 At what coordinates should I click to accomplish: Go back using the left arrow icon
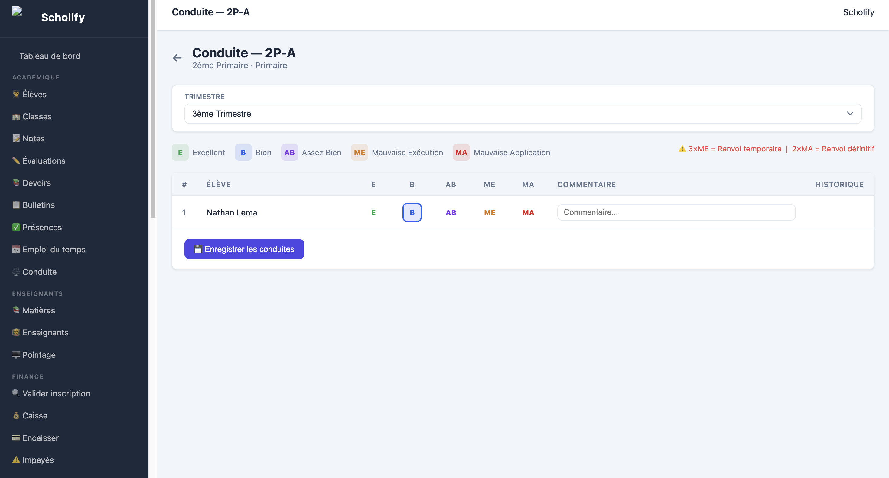point(177,58)
